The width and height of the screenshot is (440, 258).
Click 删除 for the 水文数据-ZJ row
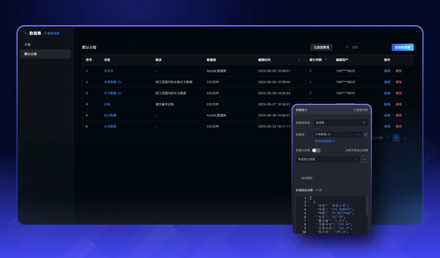click(x=398, y=93)
